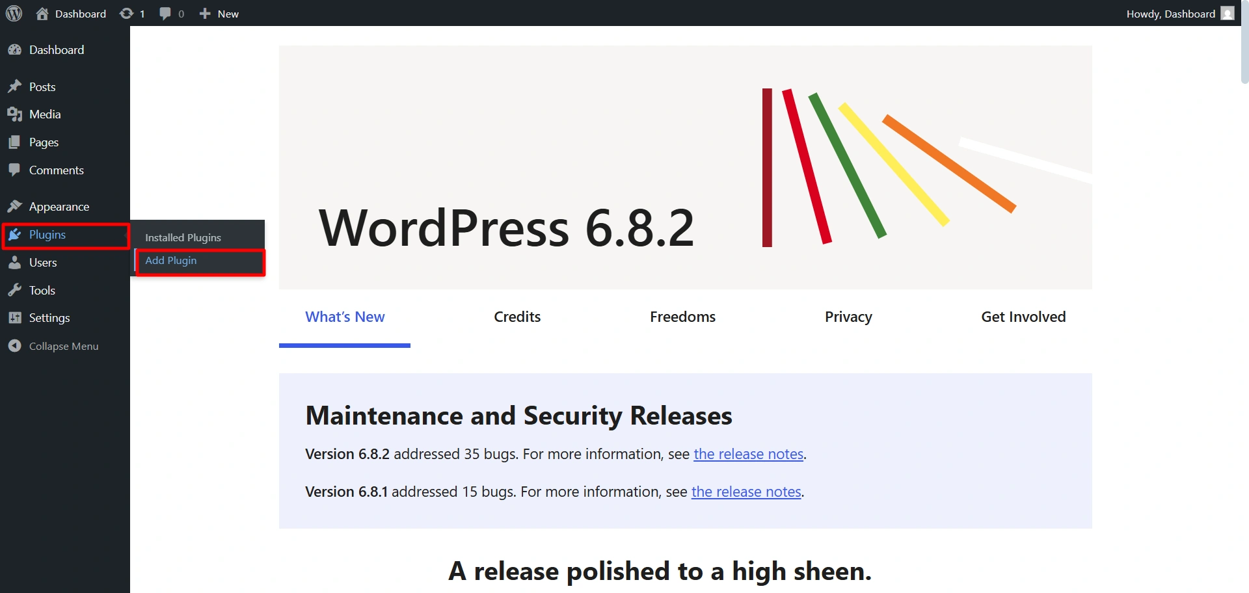Switch to the Privacy tab

848,317
